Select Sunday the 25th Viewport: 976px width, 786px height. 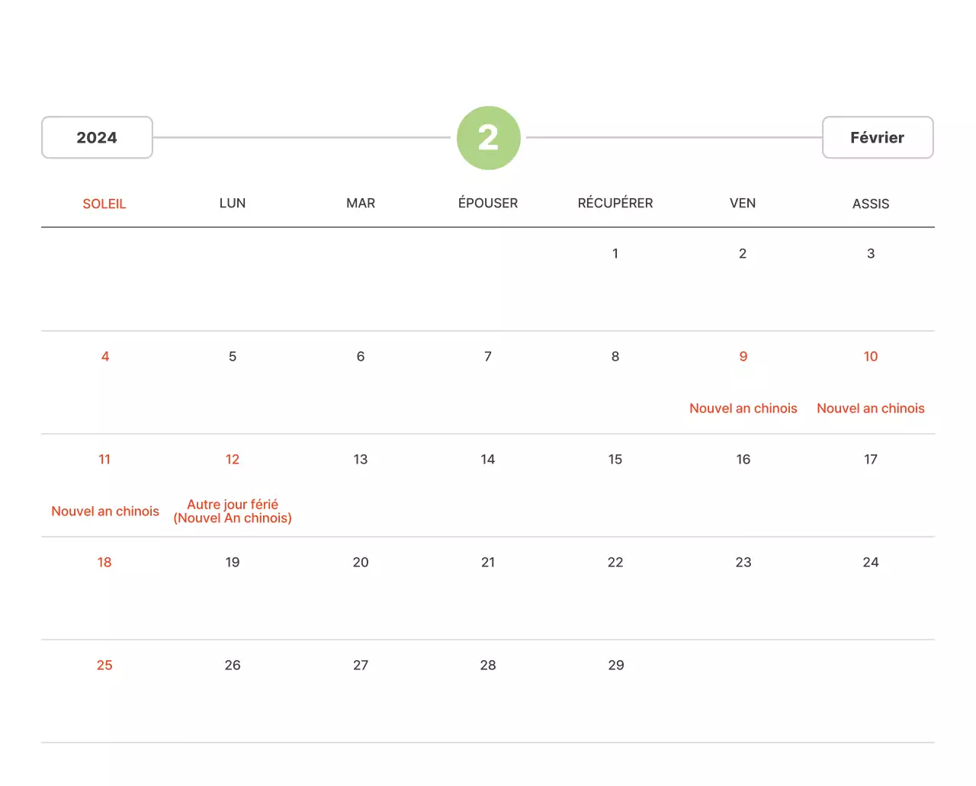click(x=104, y=666)
